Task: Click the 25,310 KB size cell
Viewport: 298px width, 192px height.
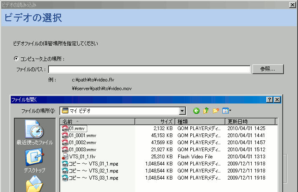Action: click(162, 157)
